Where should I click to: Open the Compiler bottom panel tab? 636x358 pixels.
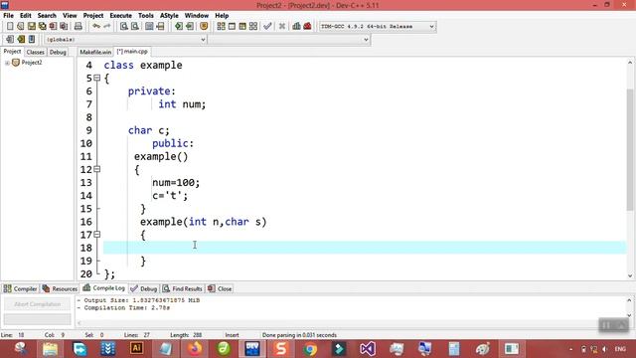click(20, 288)
